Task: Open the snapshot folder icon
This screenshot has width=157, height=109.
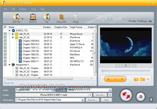Action: click(142, 79)
